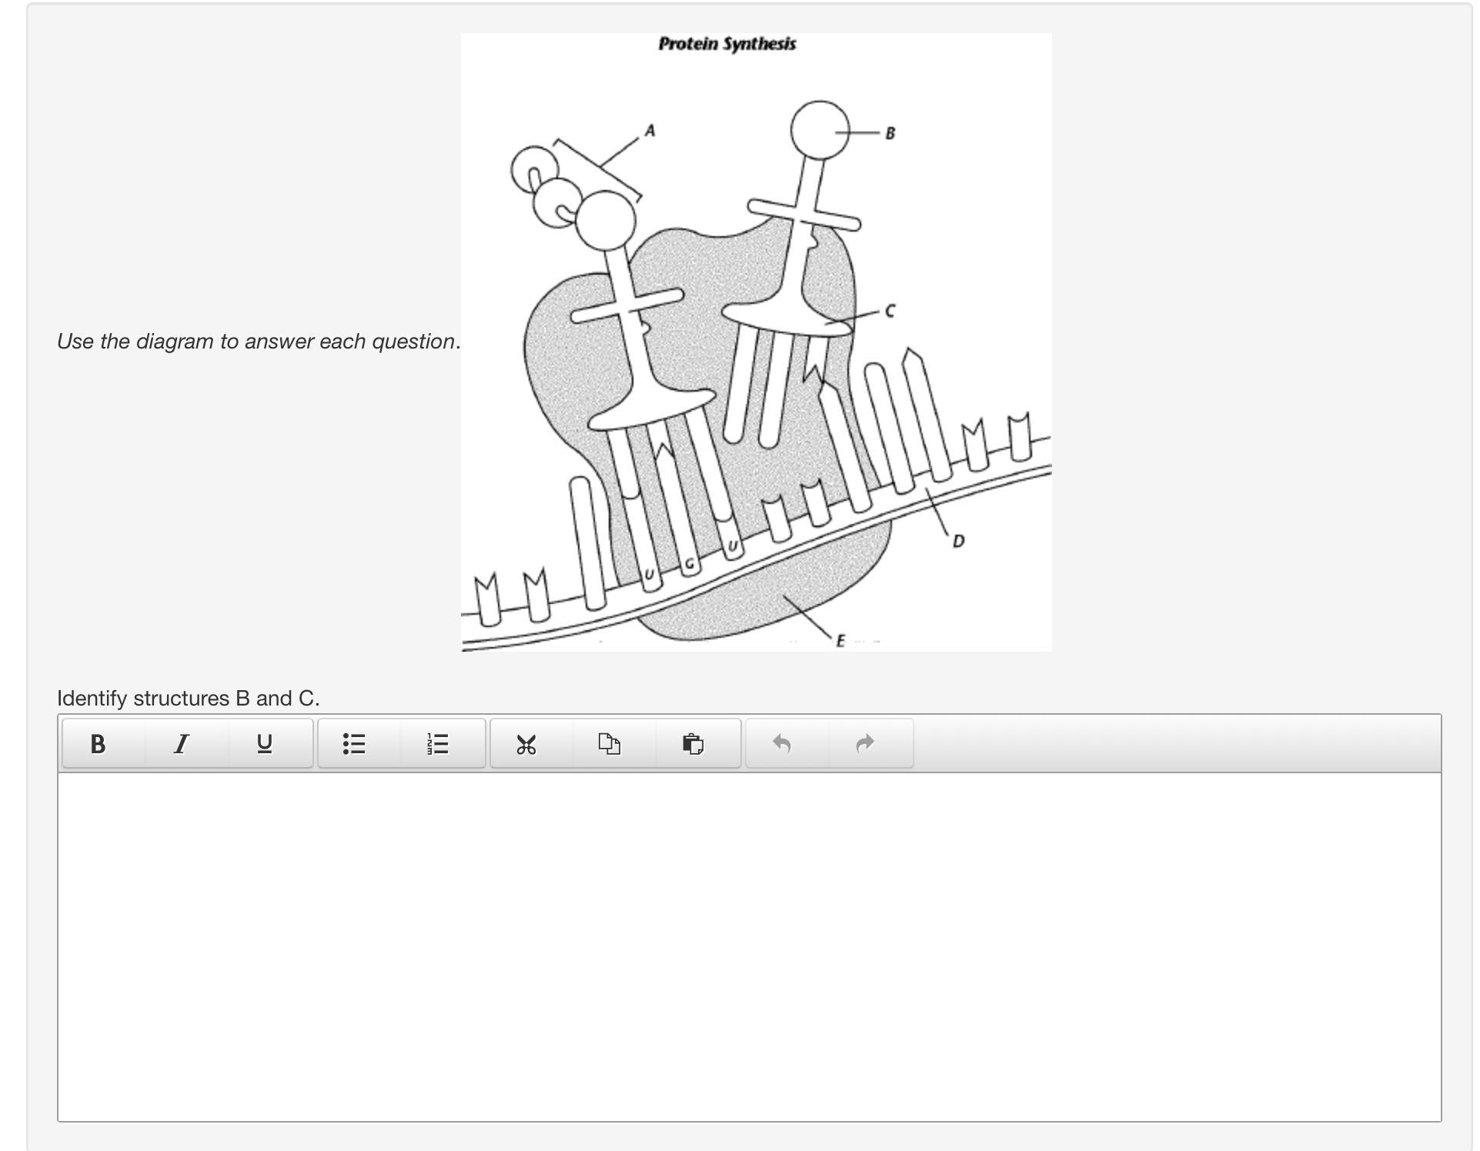The width and height of the screenshot is (1480, 1151).
Task: Click the Protein Synthesis diagram title
Action: (x=727, y=44)
